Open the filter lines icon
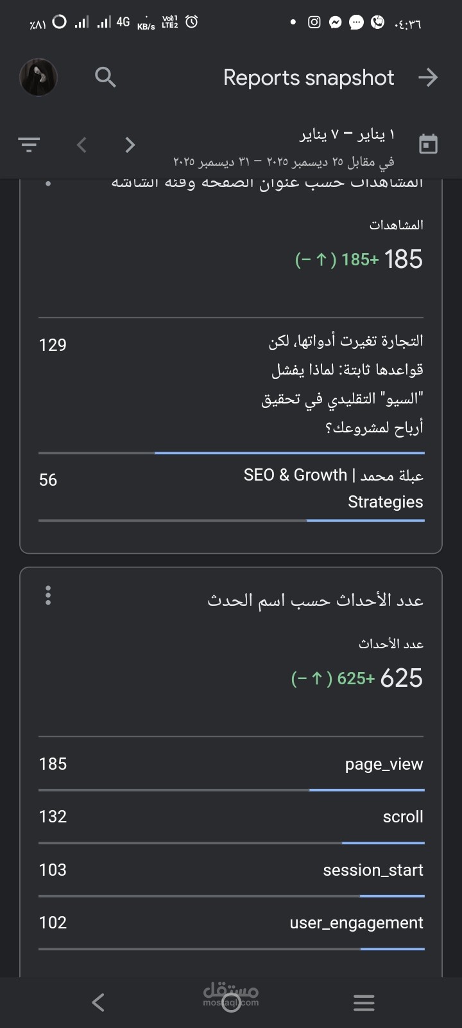The width and height of the screenshot is (462, 1028). point(29,144)
